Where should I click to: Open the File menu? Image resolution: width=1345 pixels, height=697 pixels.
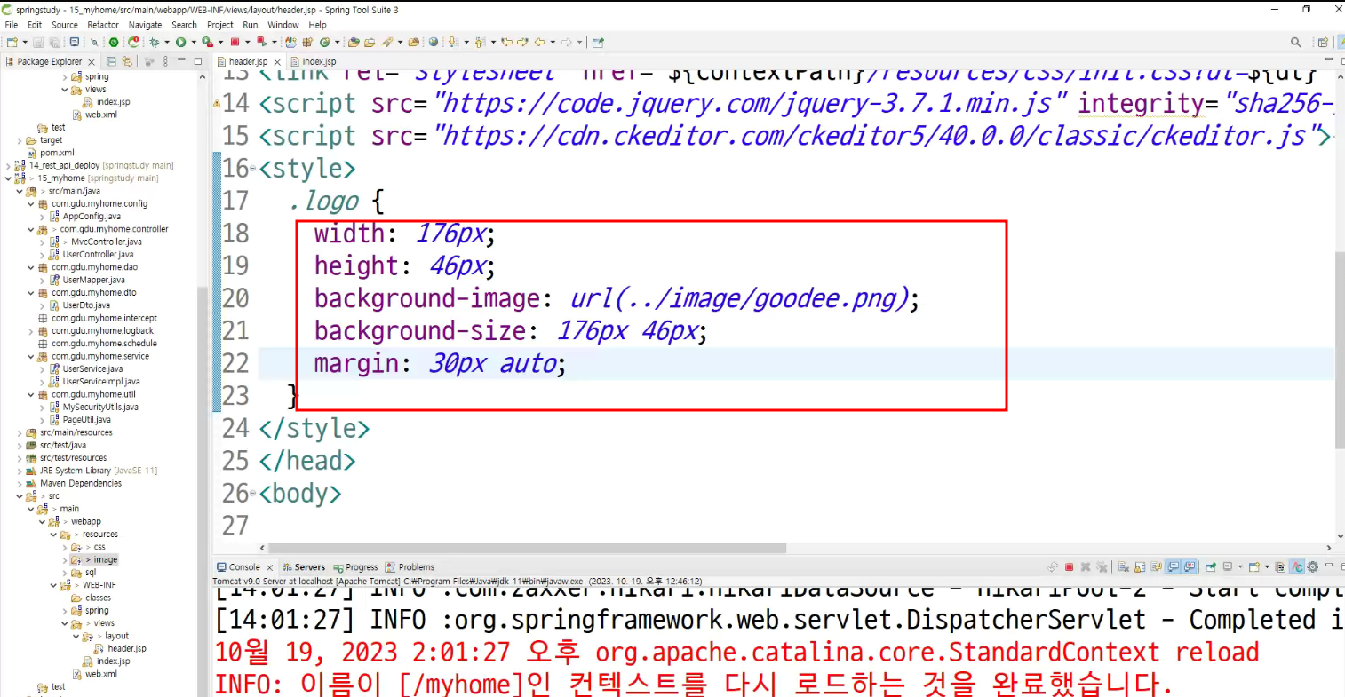12,25
